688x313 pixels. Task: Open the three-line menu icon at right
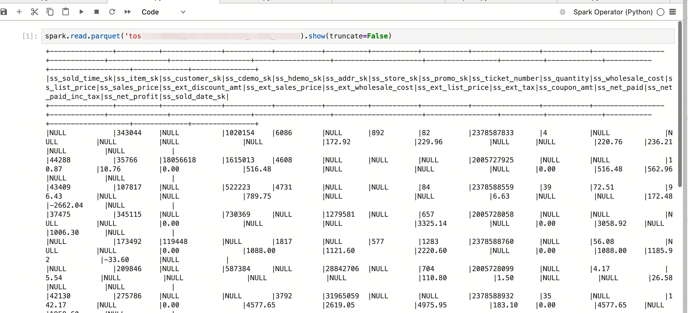[x=673, y=12]
